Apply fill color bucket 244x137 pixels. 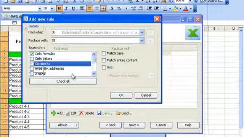(x=175, y=8)
